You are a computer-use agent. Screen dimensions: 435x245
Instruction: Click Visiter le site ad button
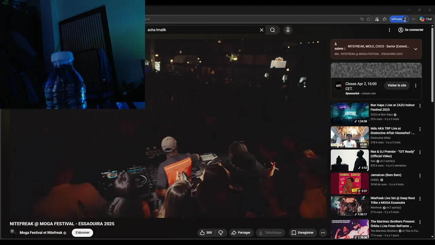(x=397, y=85)
